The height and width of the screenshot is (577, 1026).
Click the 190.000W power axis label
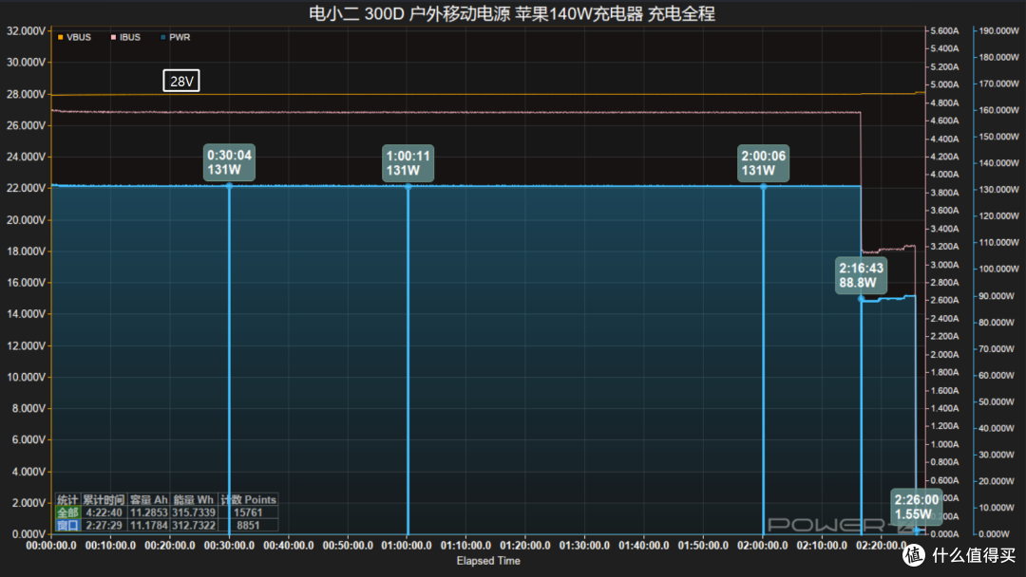point(998,30)
